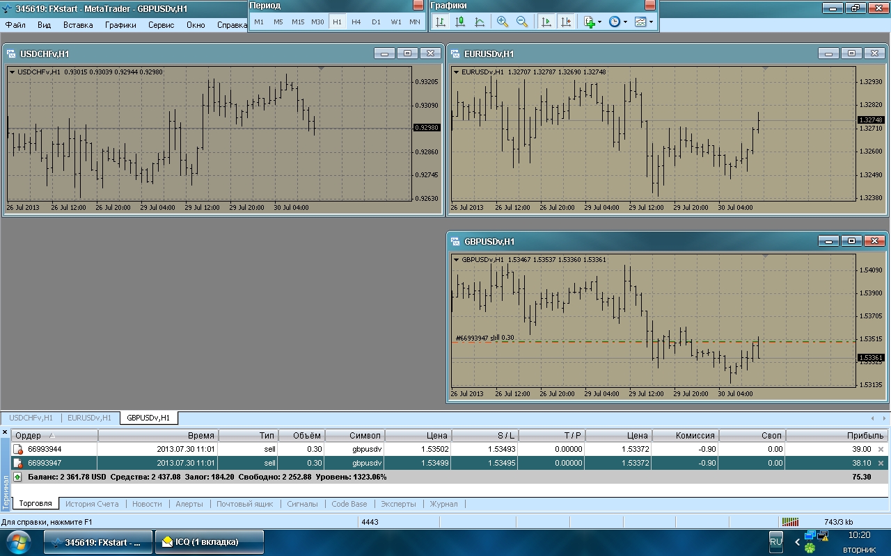This screenshot has height=556, width=891.
Task: Click the Zoom In magnifier icon
Action: tap(503, 22)
